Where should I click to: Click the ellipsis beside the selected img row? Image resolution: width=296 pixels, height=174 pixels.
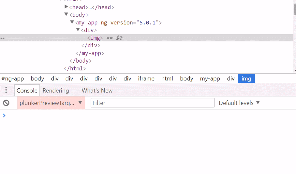pos(2,38)
